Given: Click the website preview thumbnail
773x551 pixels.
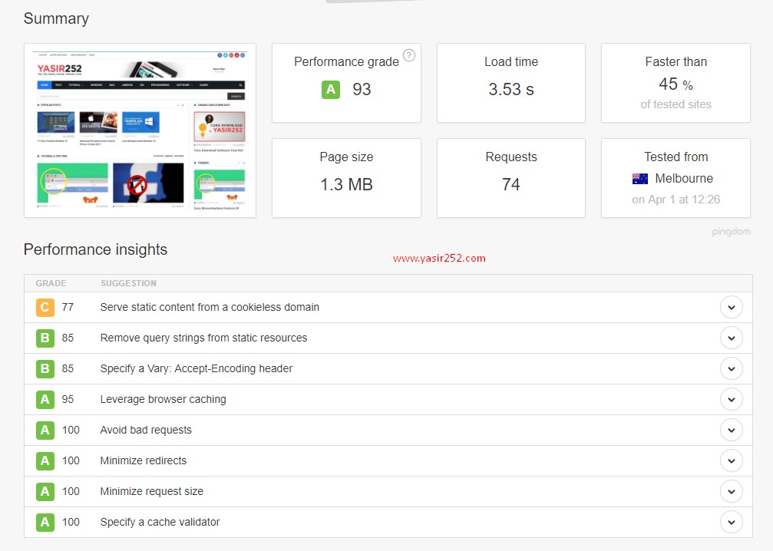Looking at the screenshot, I should (140, 130).
